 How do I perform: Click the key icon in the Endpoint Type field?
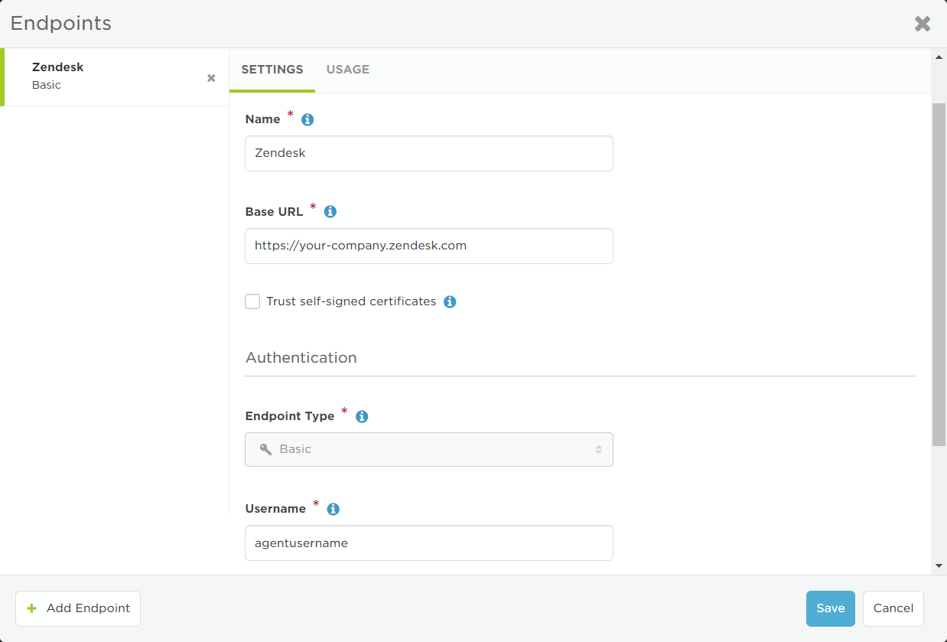click(x=265, y=449)
